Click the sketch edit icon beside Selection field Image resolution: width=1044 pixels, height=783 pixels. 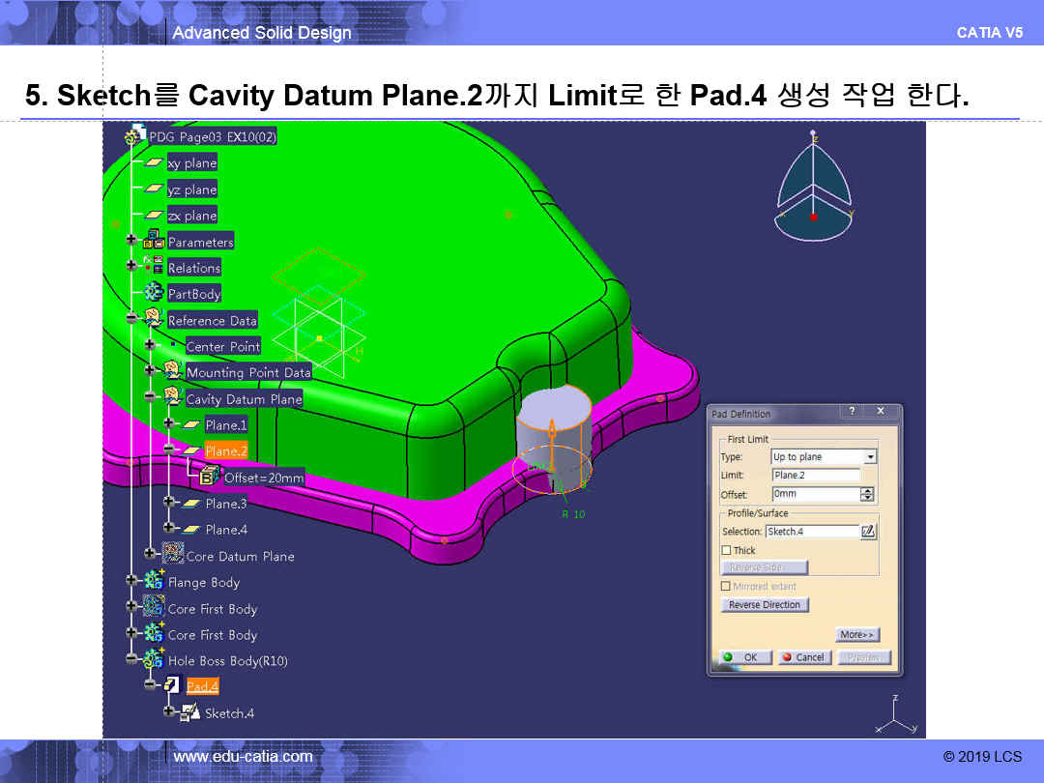pos(868,531)
